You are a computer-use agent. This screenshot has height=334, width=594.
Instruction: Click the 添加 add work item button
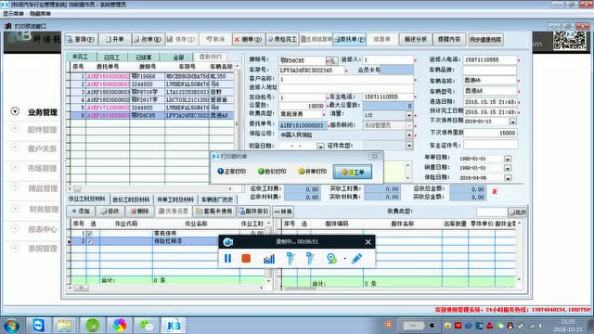point(81,212)
